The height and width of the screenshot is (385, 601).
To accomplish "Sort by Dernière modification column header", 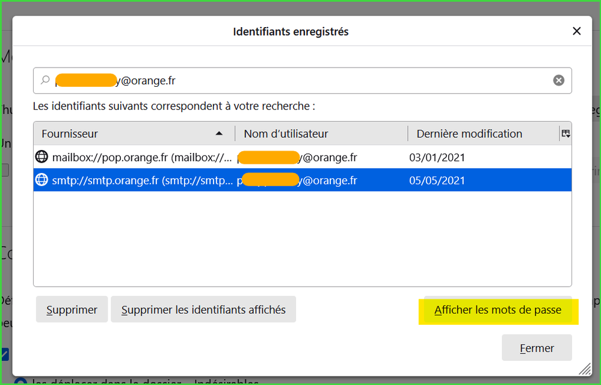I will (469, 134).
